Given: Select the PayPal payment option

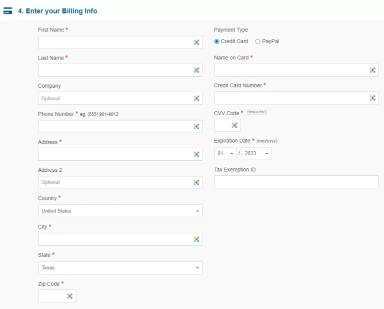Looking at the screenshot, I should 258,42.
